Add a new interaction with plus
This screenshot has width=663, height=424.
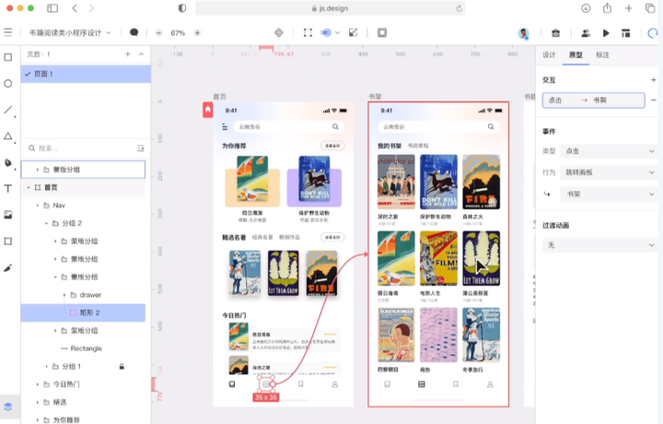pyautogui.click(x=653, y=79)
